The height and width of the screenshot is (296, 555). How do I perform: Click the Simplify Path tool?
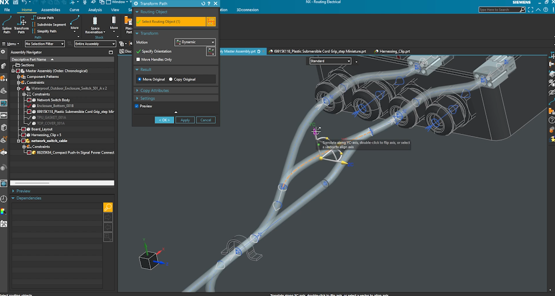pyautogui.click(x=44, y=31)
